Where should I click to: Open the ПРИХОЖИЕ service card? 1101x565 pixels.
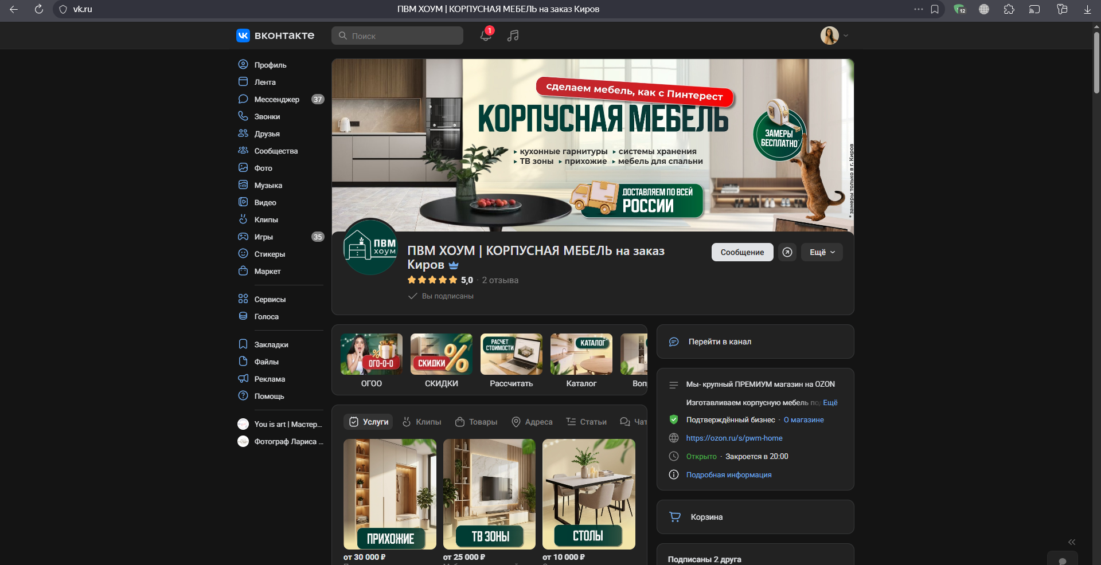click(390, 495)
